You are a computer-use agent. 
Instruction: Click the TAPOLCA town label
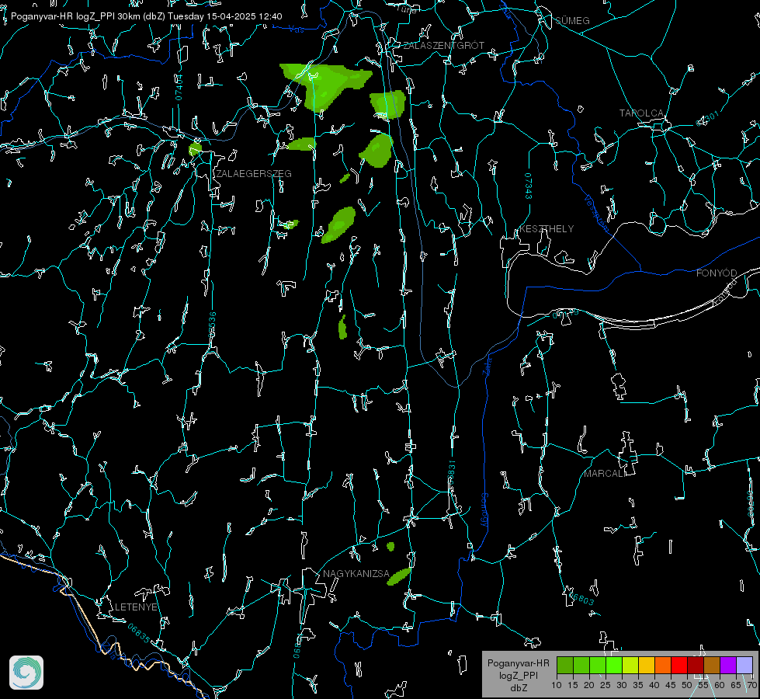(641, 113)
